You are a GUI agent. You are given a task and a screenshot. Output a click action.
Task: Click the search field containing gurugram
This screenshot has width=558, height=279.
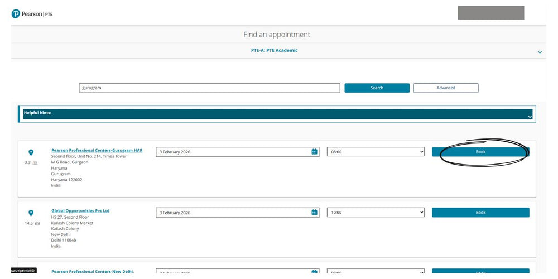(x=209, y=88)
